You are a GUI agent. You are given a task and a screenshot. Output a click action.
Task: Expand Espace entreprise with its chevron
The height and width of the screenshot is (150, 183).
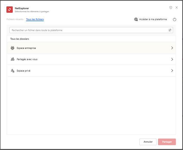(x=172, y=48)
